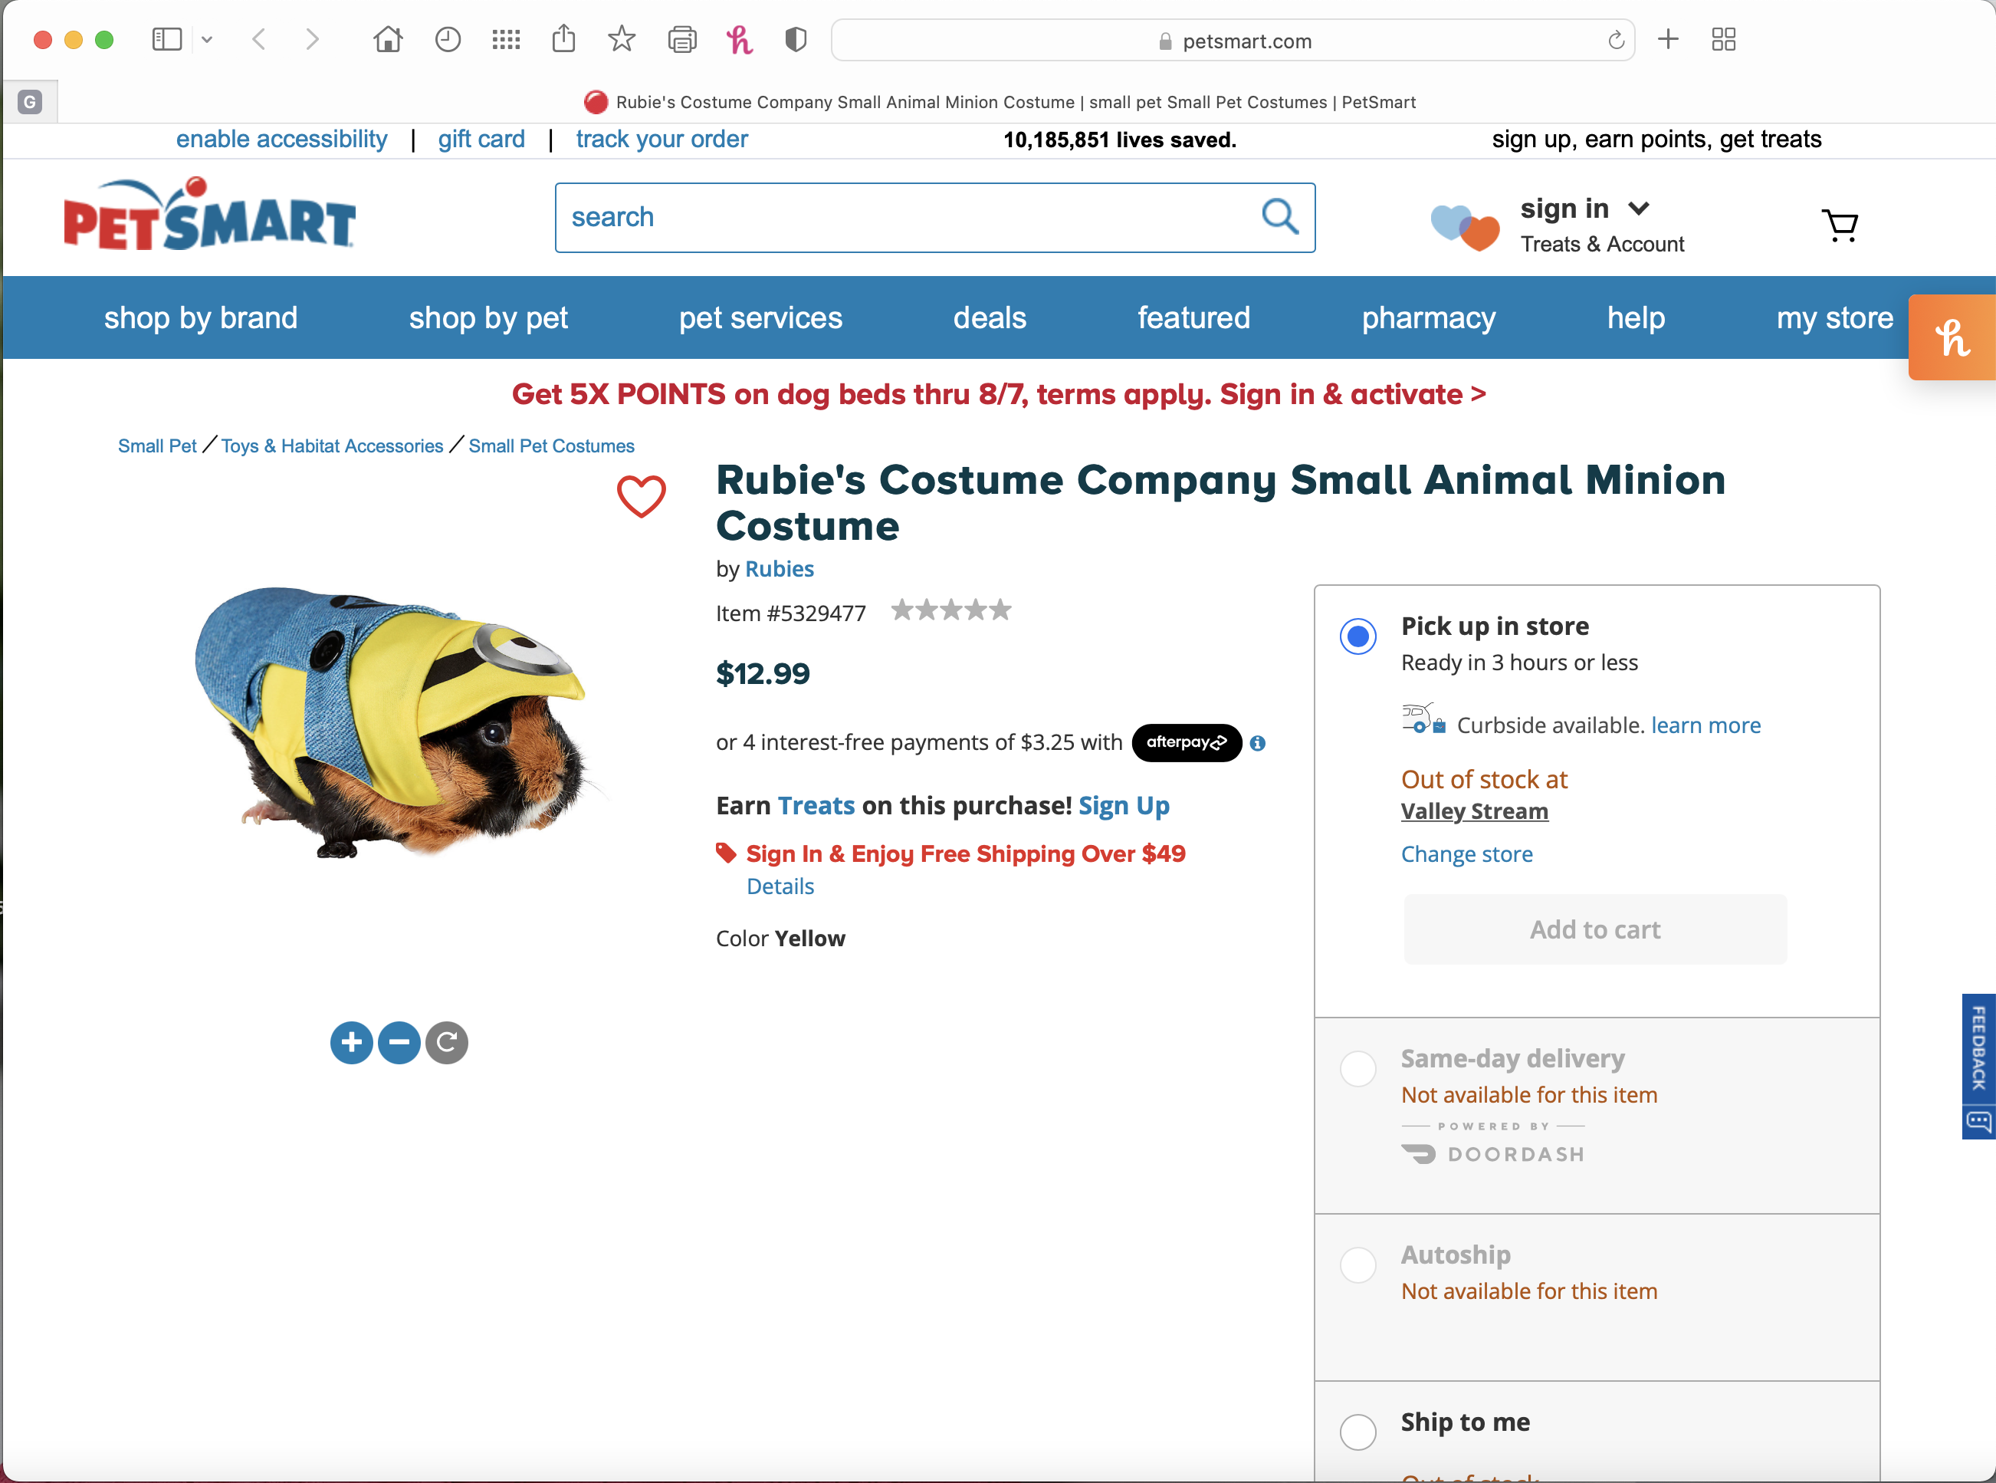Open the shopping cart icon
The image size is (1996, 1483).
coord(1840,225)
